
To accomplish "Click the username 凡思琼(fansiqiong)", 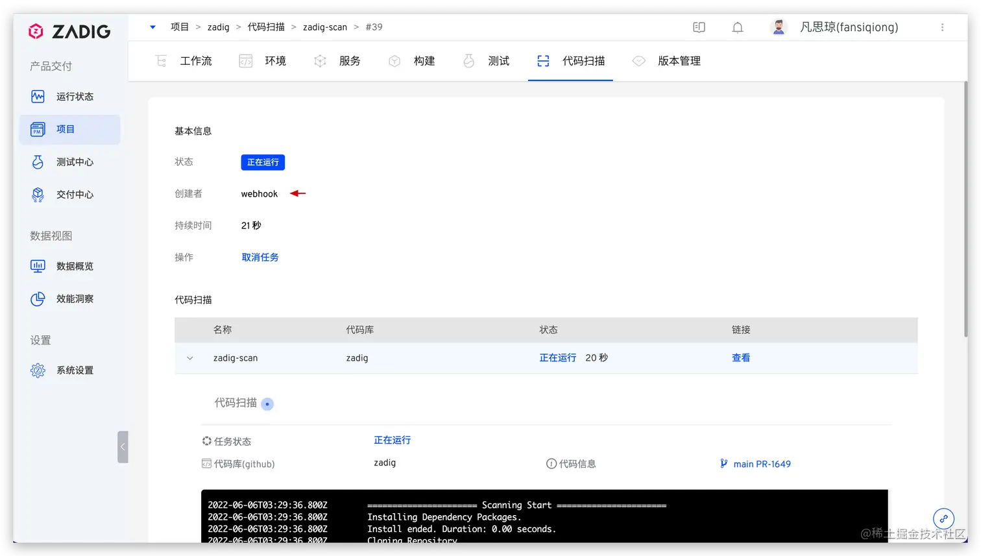I will pyautogui.click(x=849, y=27).
